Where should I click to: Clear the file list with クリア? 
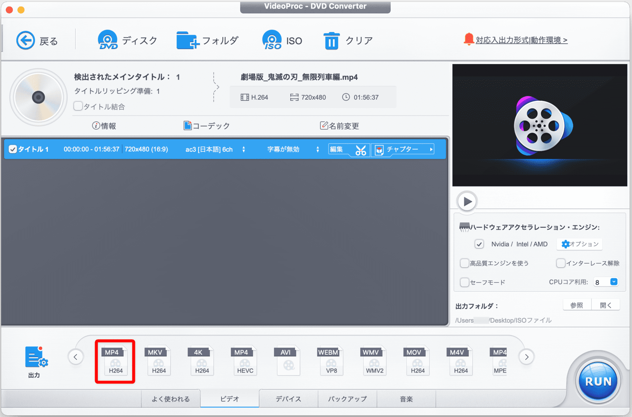tap(347, 40)
